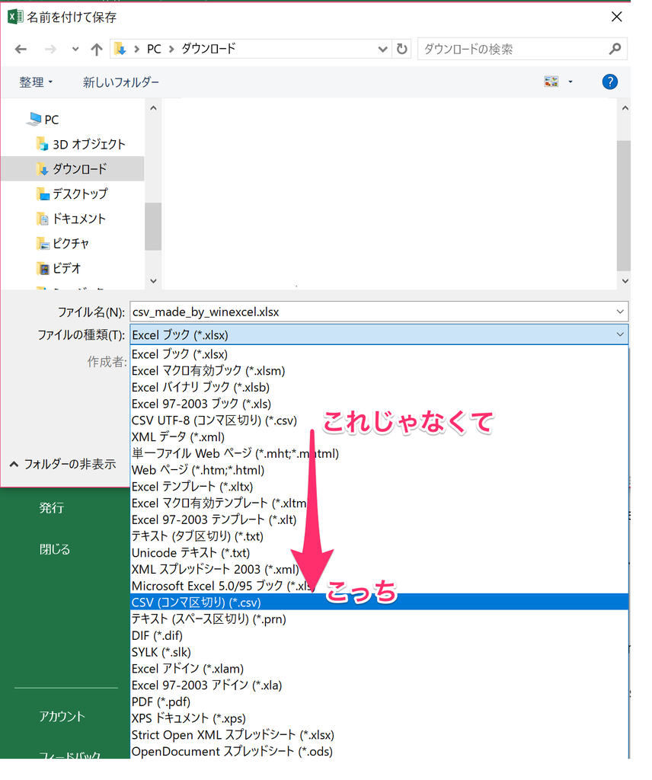
Task: Click ダウンロード in the address breadcrumb
Action: tap(209, 49)
